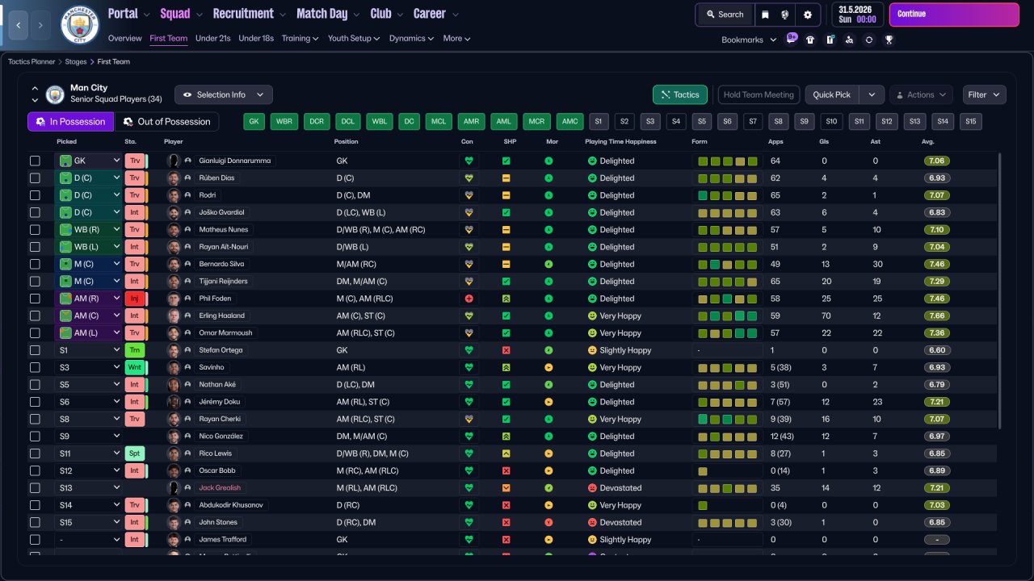Expand the Bookmarks dropdown
Image resolution: width=1034 pixels, height=581 pixels.
tap(750, 40)
